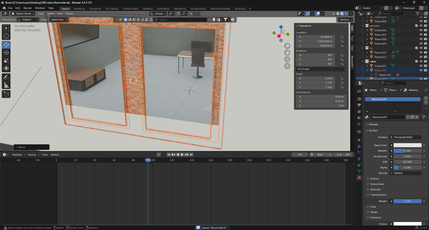Uncheck the 'art print' collection checkbox
The image size is (429, 230).
click(416, 26)
